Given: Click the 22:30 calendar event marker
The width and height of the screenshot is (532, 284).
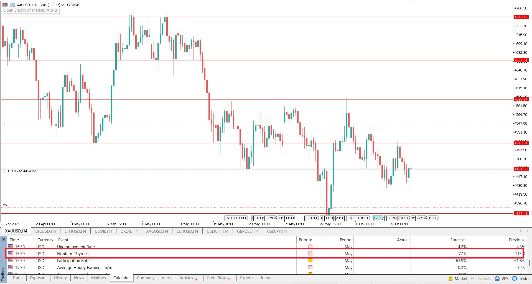Looking at the screenshot, I should [422, 218].
